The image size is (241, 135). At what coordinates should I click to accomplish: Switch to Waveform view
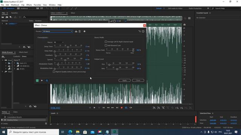click(x=9, y=8)
